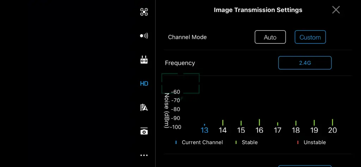Select channel 20 on noise chart
The width and height of the screenshot is (361, 167).
point(332,130)
